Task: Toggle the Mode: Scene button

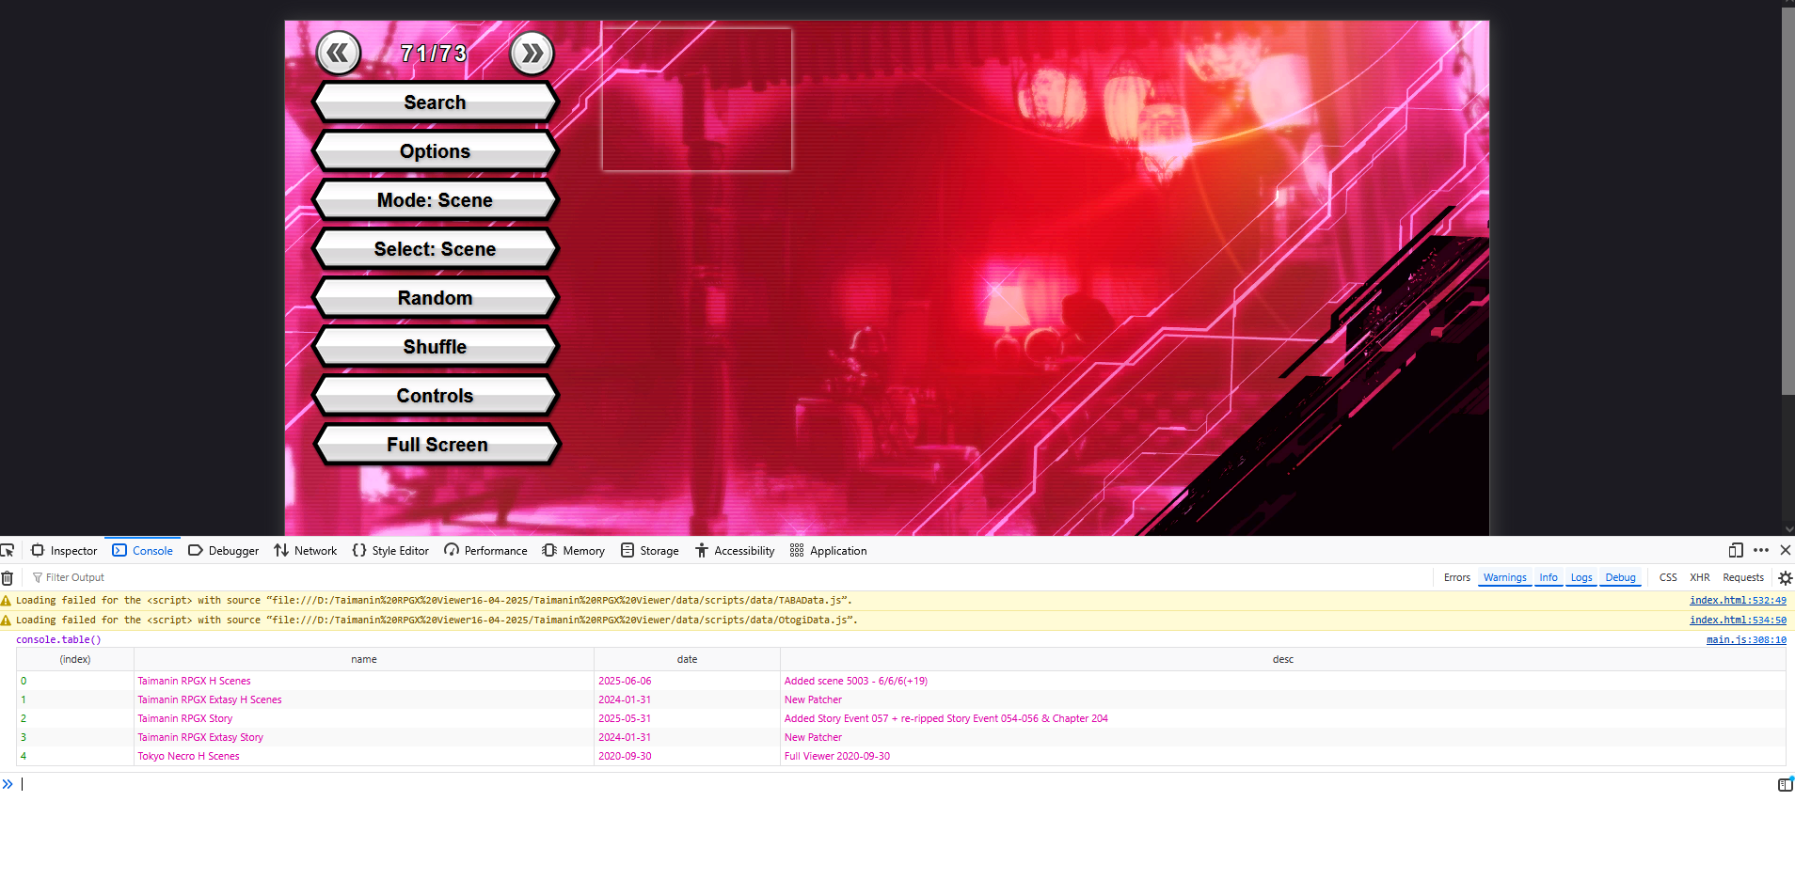Action: click(436, 200)
